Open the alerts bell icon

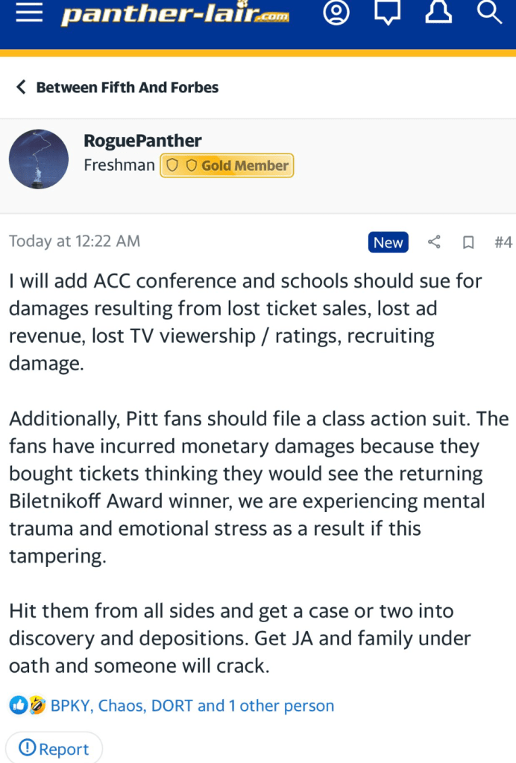438,13
